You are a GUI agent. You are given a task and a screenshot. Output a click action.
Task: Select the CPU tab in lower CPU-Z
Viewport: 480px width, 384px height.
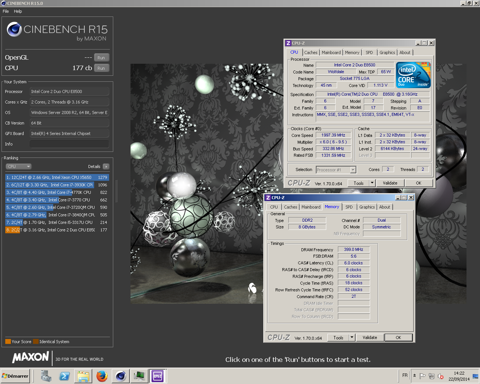274,207
